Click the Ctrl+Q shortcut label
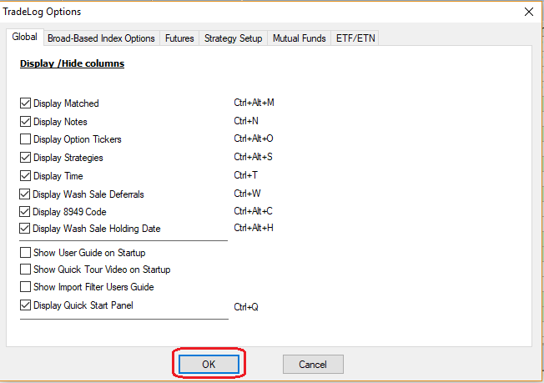Viewport: 544px width, 383px height. coord(246,307)
